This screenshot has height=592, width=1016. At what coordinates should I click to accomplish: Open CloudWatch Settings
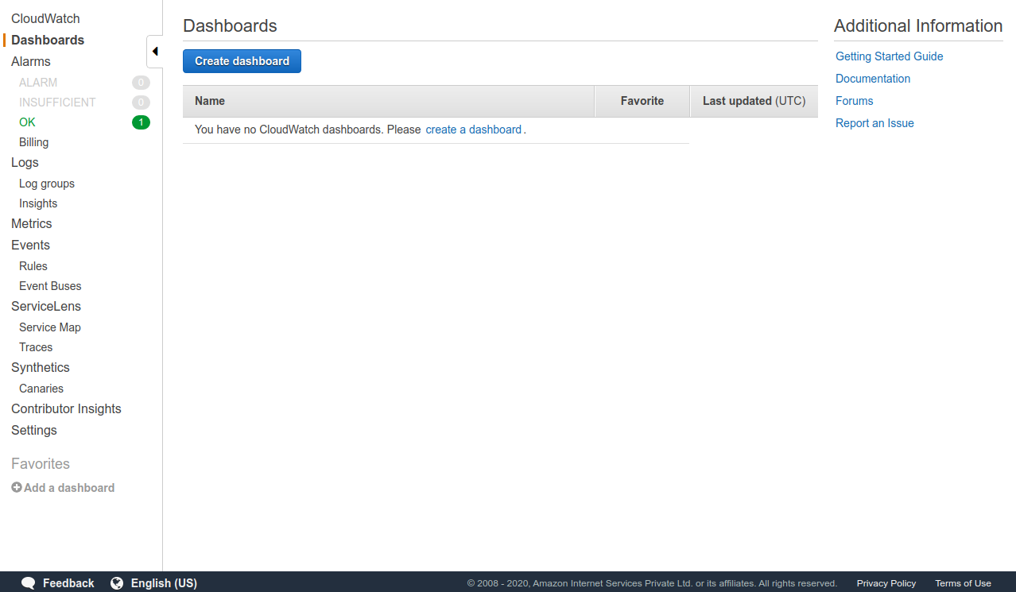34,430
